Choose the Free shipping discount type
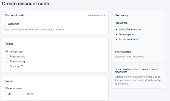 [7, 61]
